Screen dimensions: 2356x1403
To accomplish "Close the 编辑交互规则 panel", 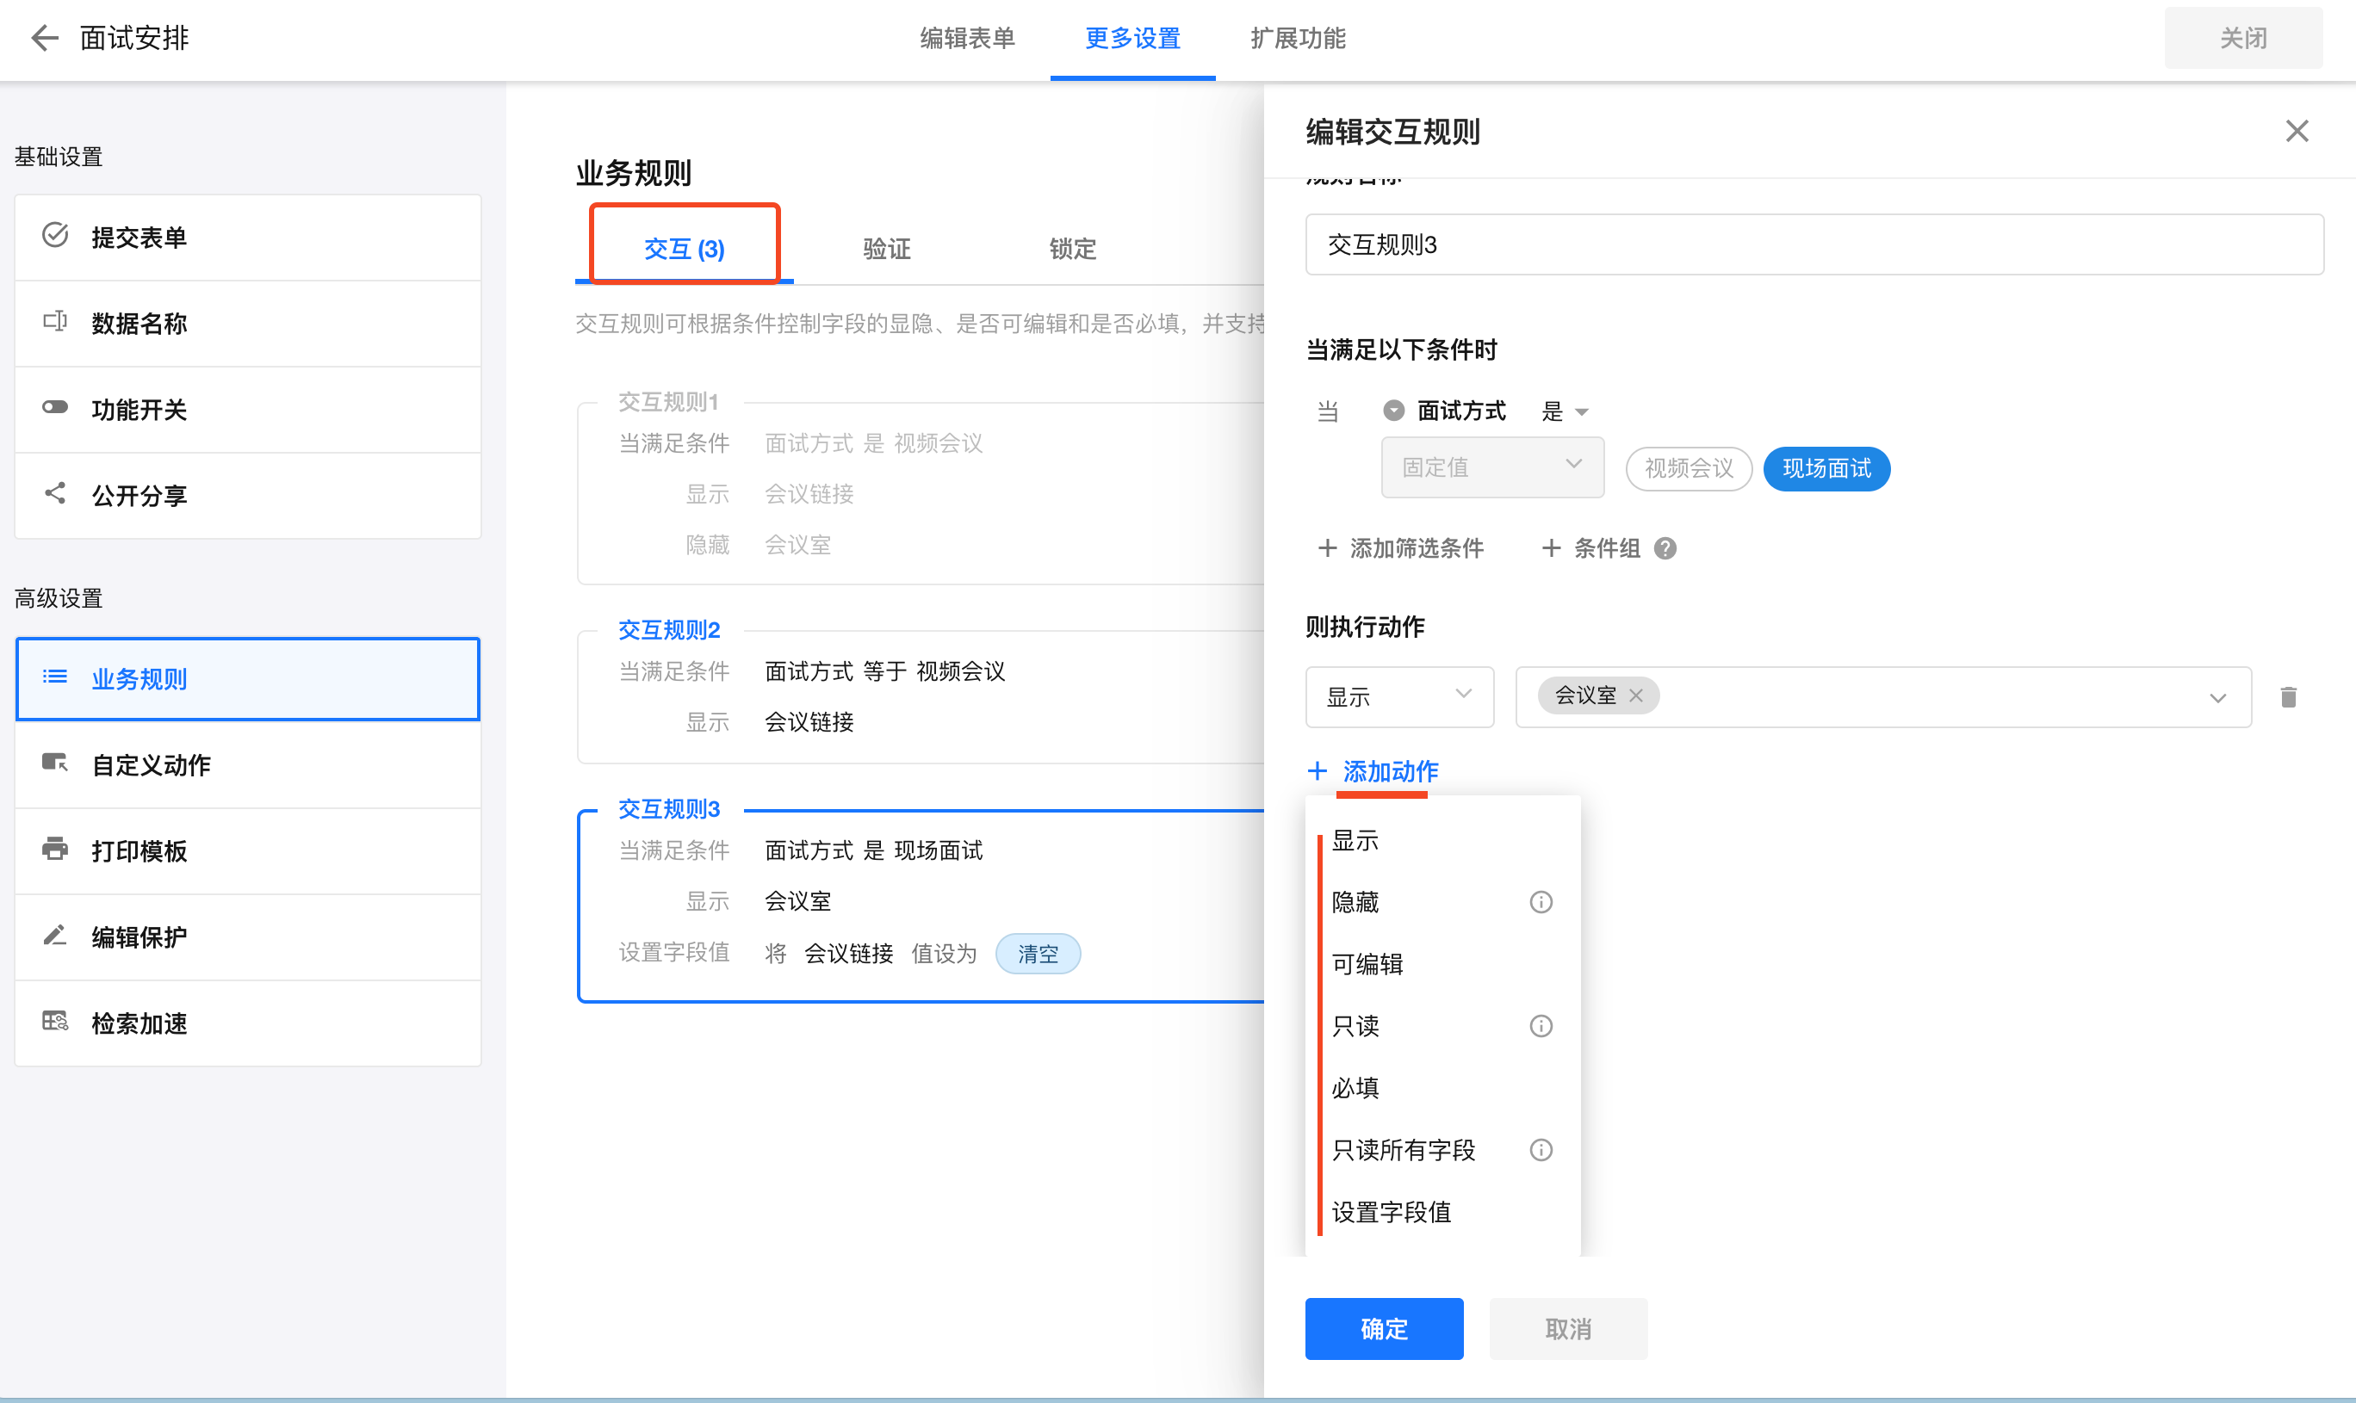I will [2297, 132].
